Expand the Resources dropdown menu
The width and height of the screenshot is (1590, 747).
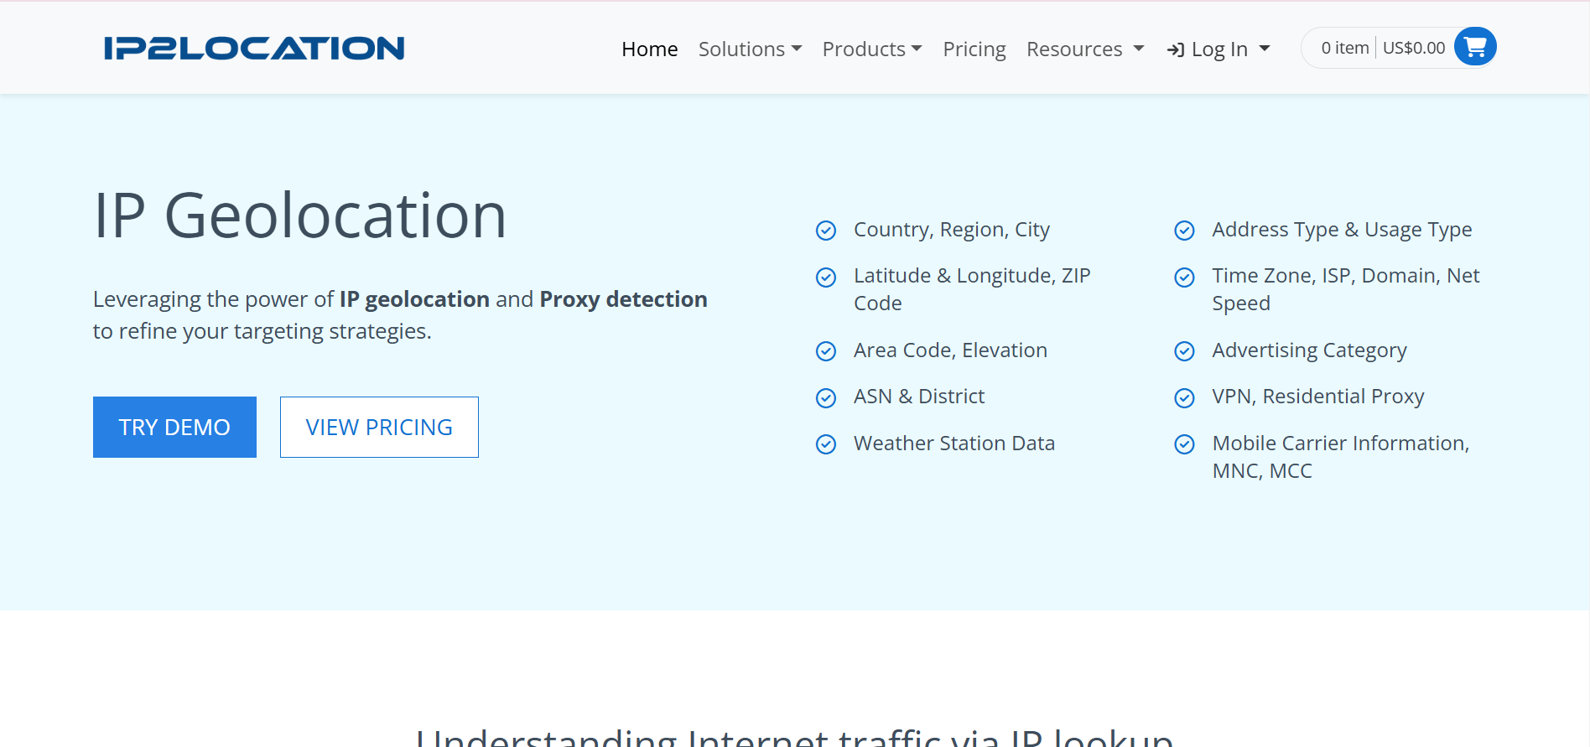tap(1085, 49)
